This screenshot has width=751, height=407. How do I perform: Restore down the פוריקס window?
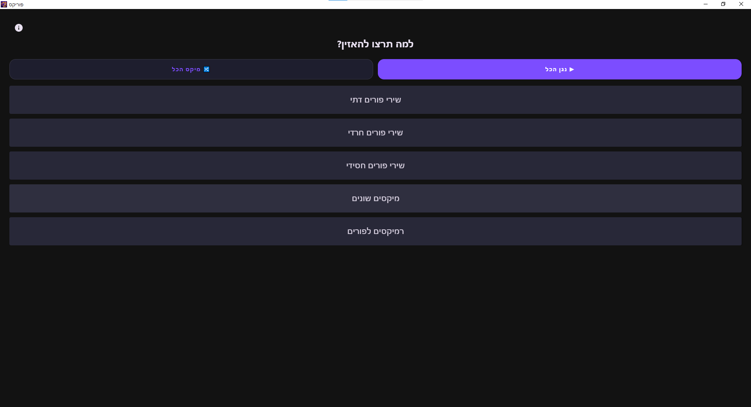coord(723,4)
